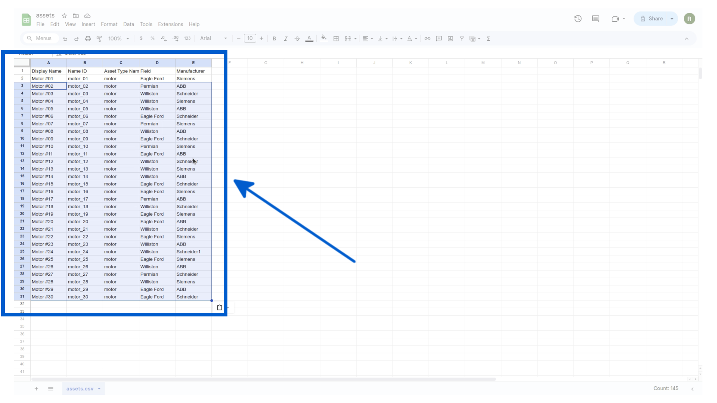Open the functions list

tap(488, 38)
